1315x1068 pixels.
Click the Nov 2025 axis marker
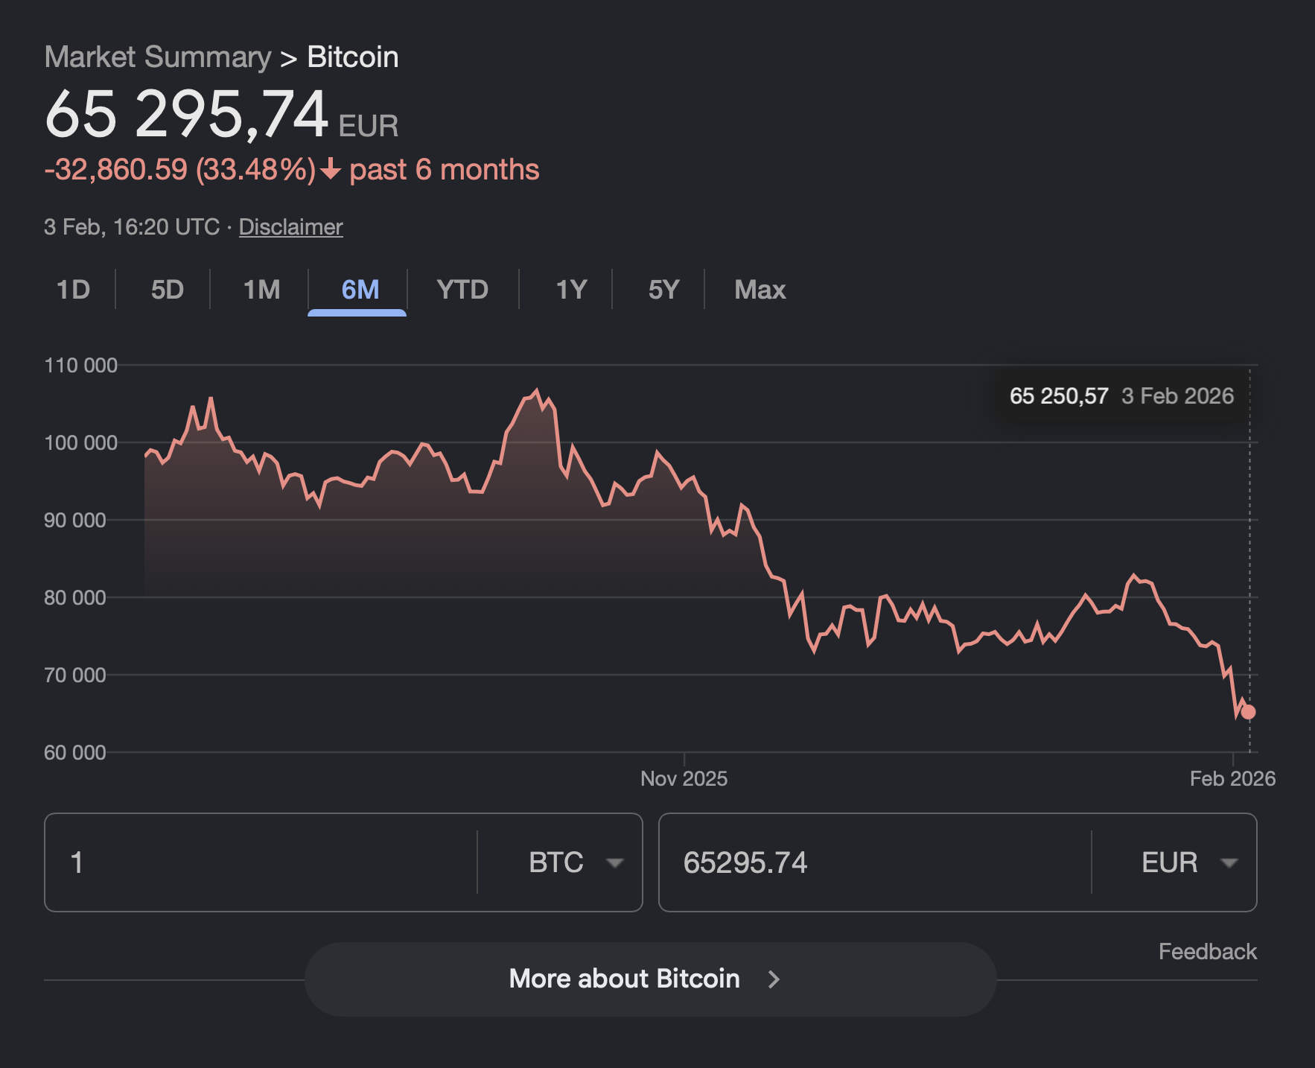pos(684,778)
